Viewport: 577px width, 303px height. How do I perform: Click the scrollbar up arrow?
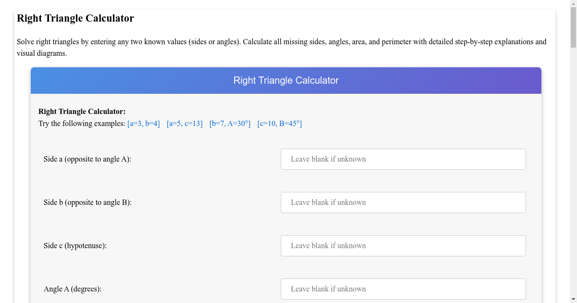574,3
